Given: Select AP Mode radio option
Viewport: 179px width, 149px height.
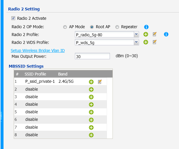Looking at the screenshot, I should pos(65,27).
